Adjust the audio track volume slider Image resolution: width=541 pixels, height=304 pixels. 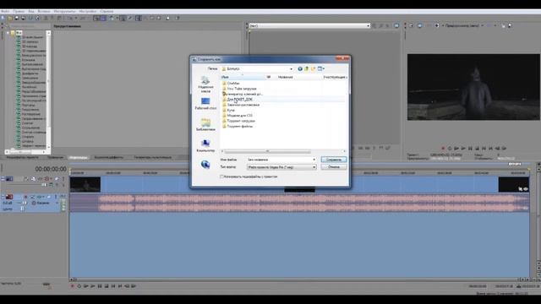tap(25, 203)
